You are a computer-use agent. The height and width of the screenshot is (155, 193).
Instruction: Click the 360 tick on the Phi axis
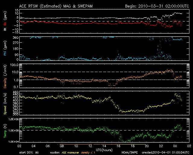[16, 38]
